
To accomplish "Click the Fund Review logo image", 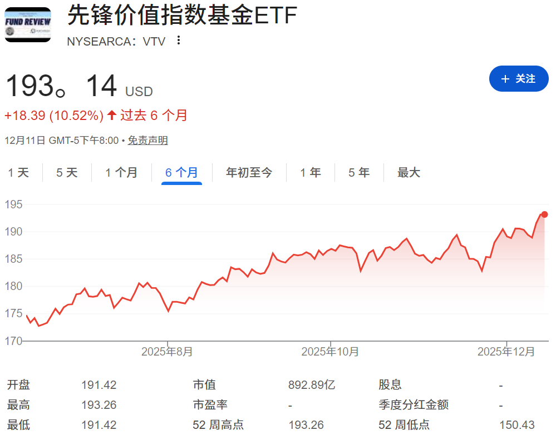I will 27,24.
